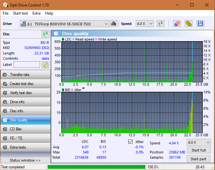The height and width of the screenshot is (170, 215).
Task: Click the Test completed status text
Action: (x=13, y=167)
